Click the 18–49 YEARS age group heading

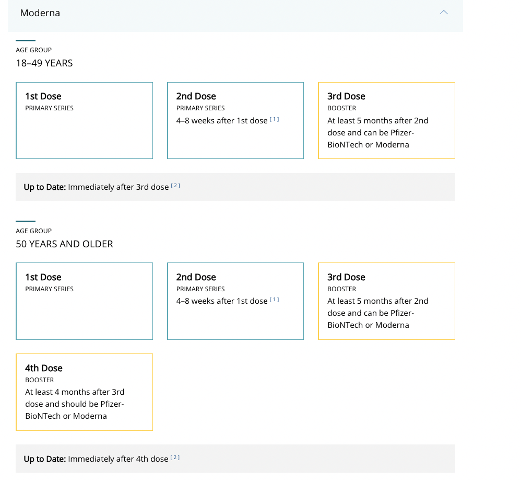point(44,63)
